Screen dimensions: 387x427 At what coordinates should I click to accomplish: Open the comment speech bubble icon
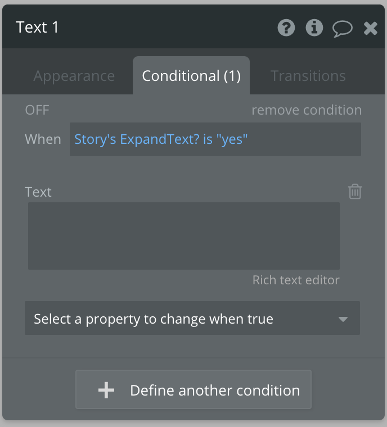point(342,29)
